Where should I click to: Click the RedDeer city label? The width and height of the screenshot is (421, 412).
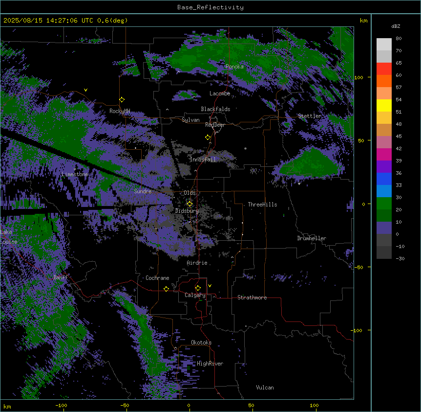pyautogui.click(x=215, y=125)
